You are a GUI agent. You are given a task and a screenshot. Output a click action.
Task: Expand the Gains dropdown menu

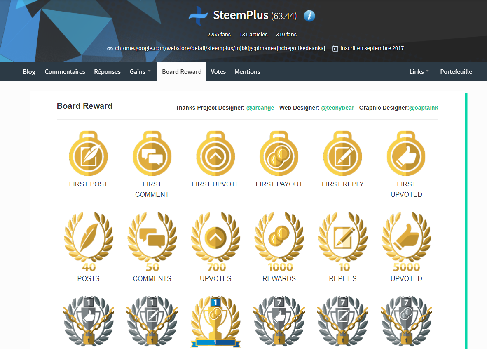coord(140,71)
